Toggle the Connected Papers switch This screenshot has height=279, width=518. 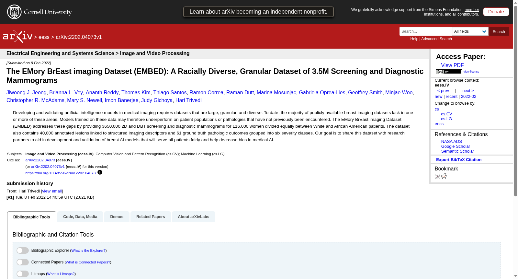(x=23, y=262)
